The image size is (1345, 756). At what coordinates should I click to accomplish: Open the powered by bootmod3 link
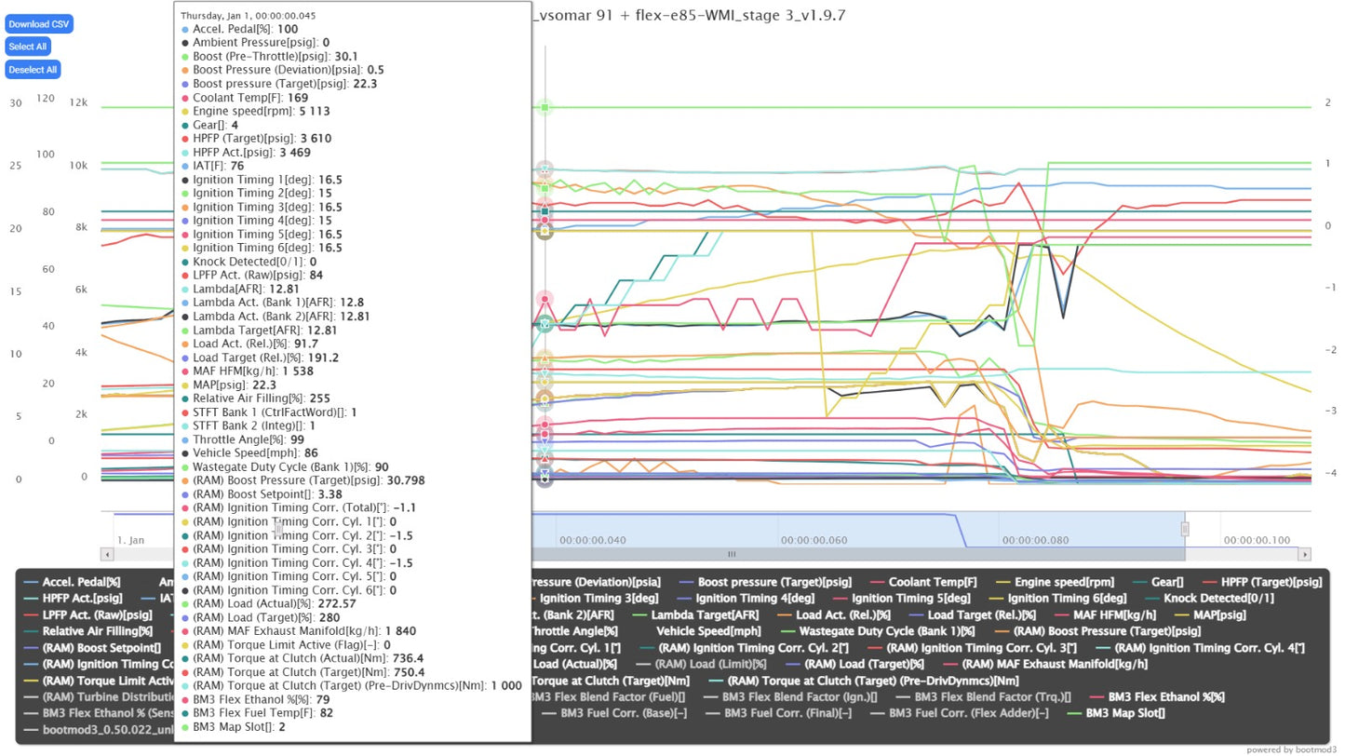point(1292,749)
